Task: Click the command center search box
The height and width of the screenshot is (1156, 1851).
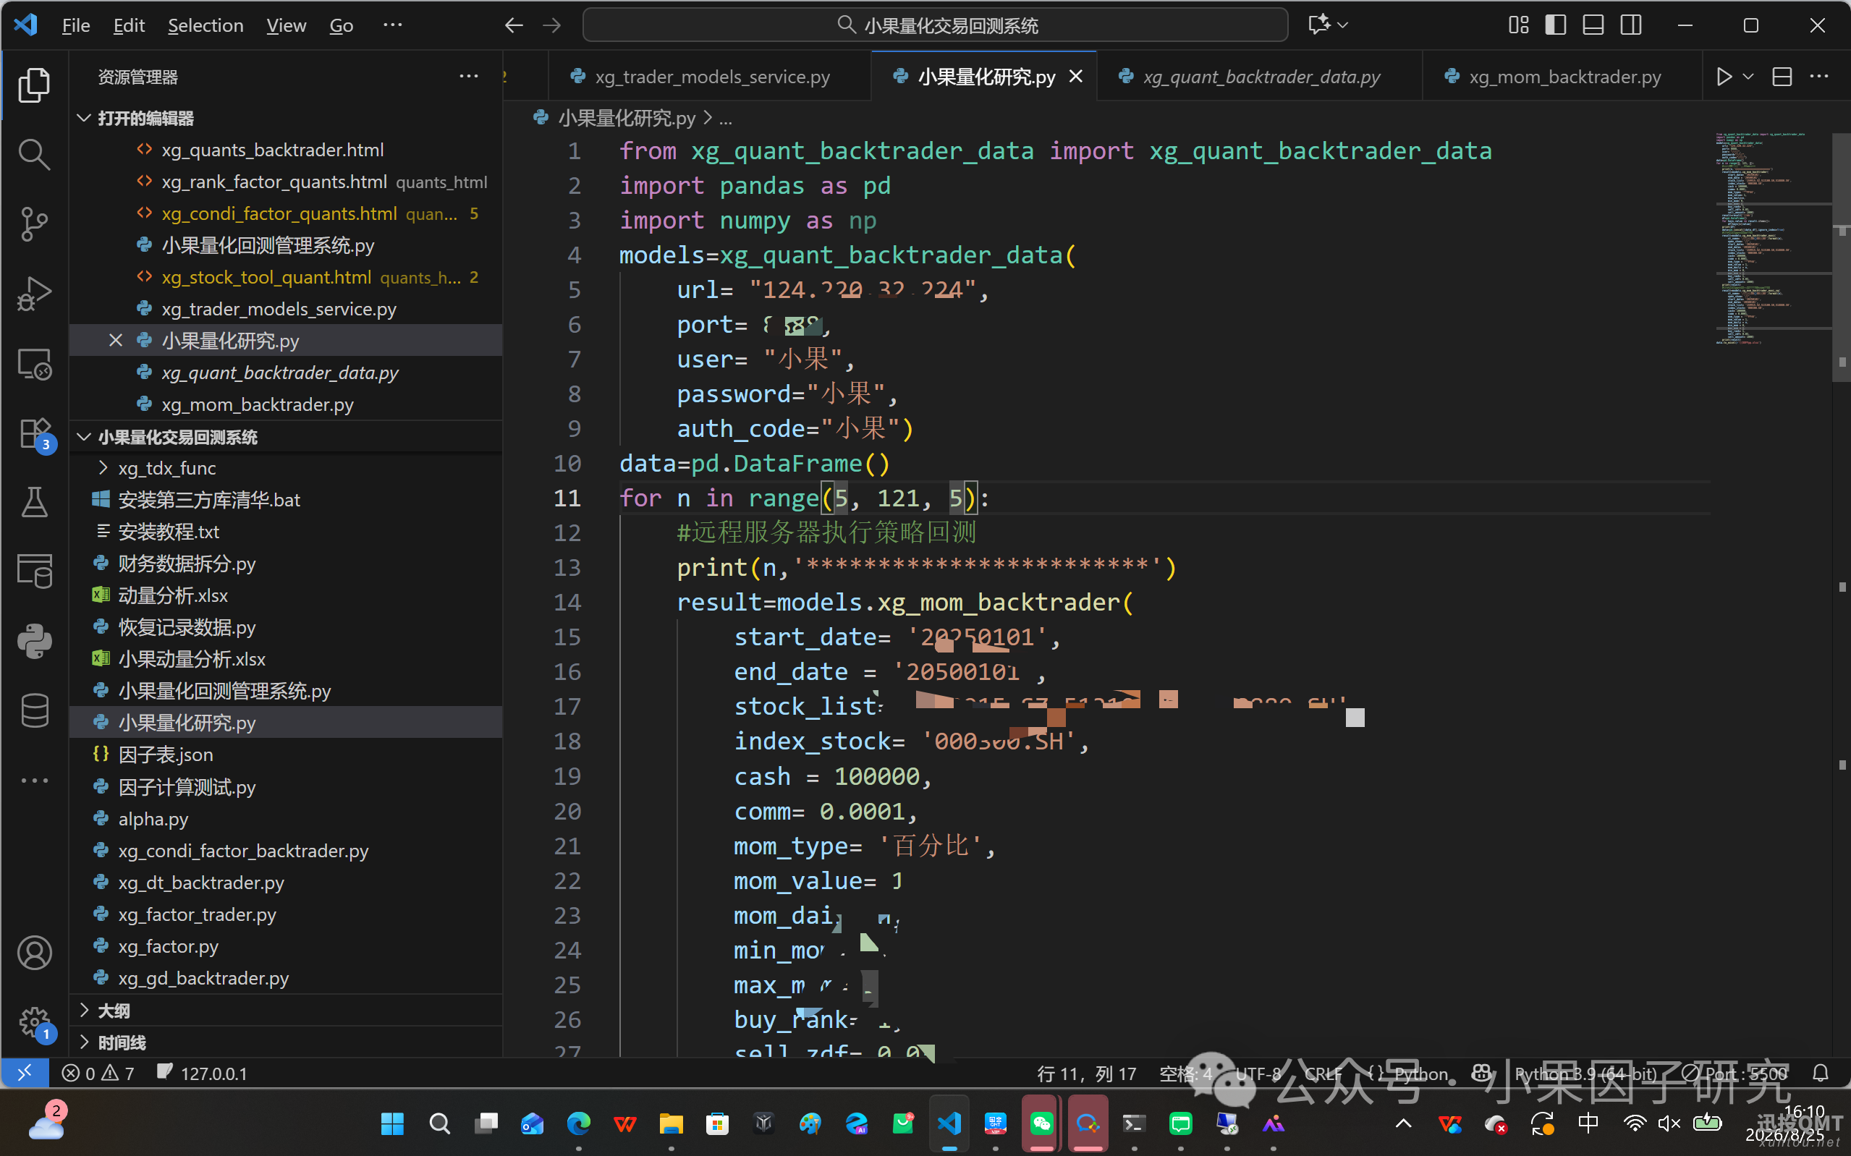Action: click(x=935, y=25)
